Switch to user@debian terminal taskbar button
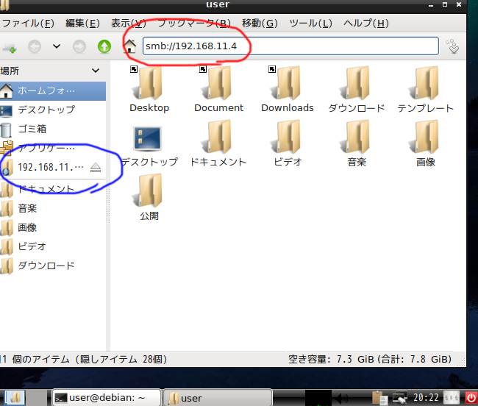478x406 pixels. pyautogui.click(x=107, y=398)
